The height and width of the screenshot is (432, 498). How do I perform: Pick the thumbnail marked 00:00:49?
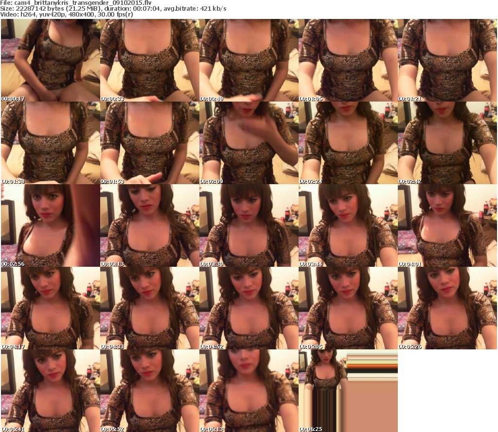coord(249,60)
